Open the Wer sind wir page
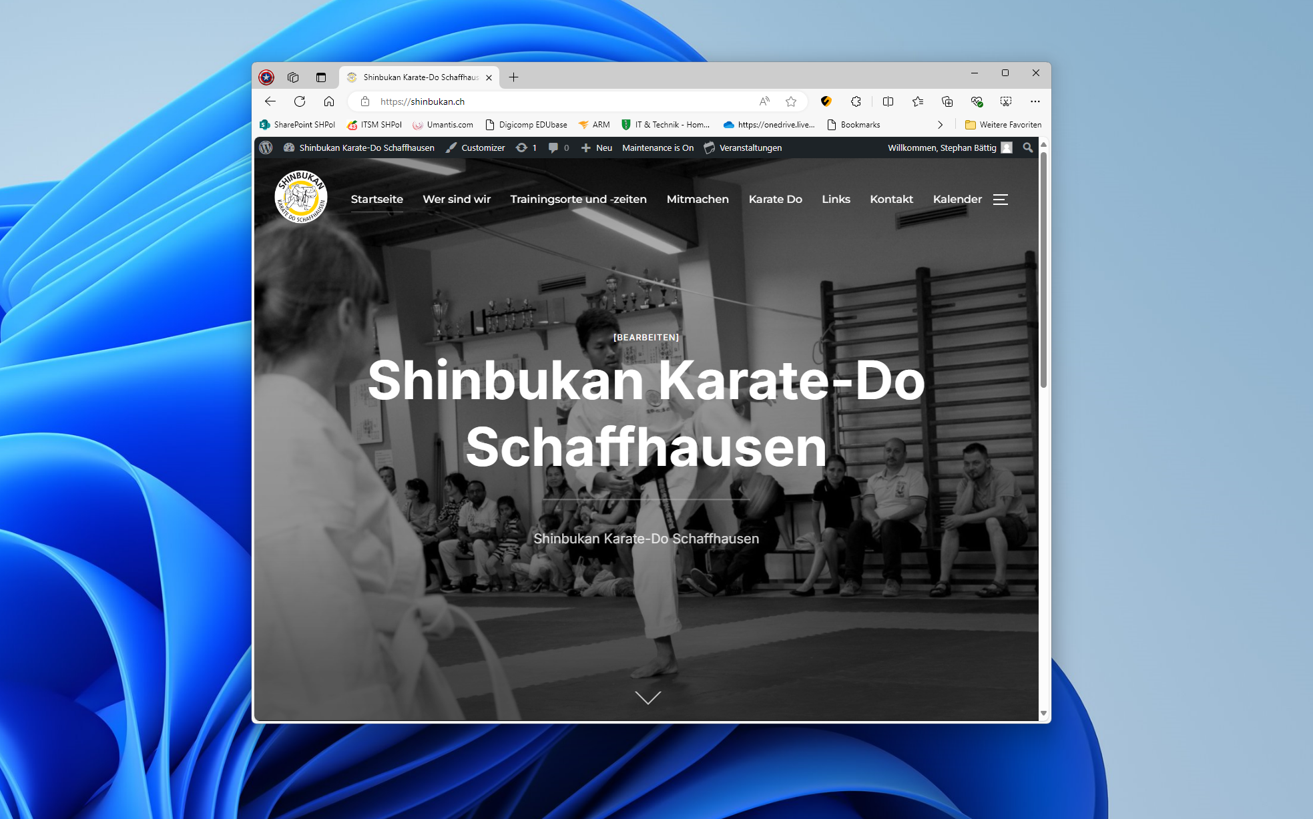Image resolution: width=1313 pixels, height=819 pixels. click(x=457, y=199)
